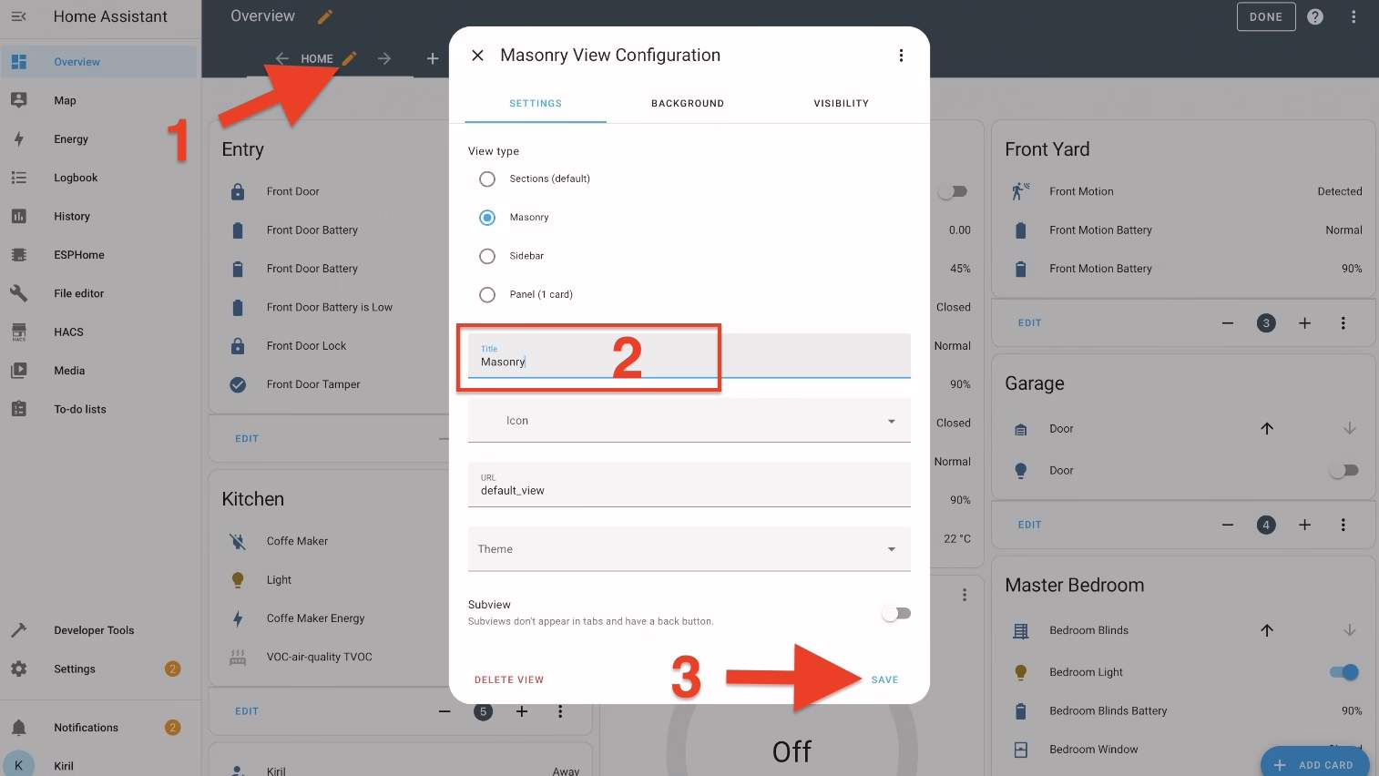Edit dashboard title with pencil icon
Image resolution: width=1379 pixels, height=776 pixels.
coord(325,16)
